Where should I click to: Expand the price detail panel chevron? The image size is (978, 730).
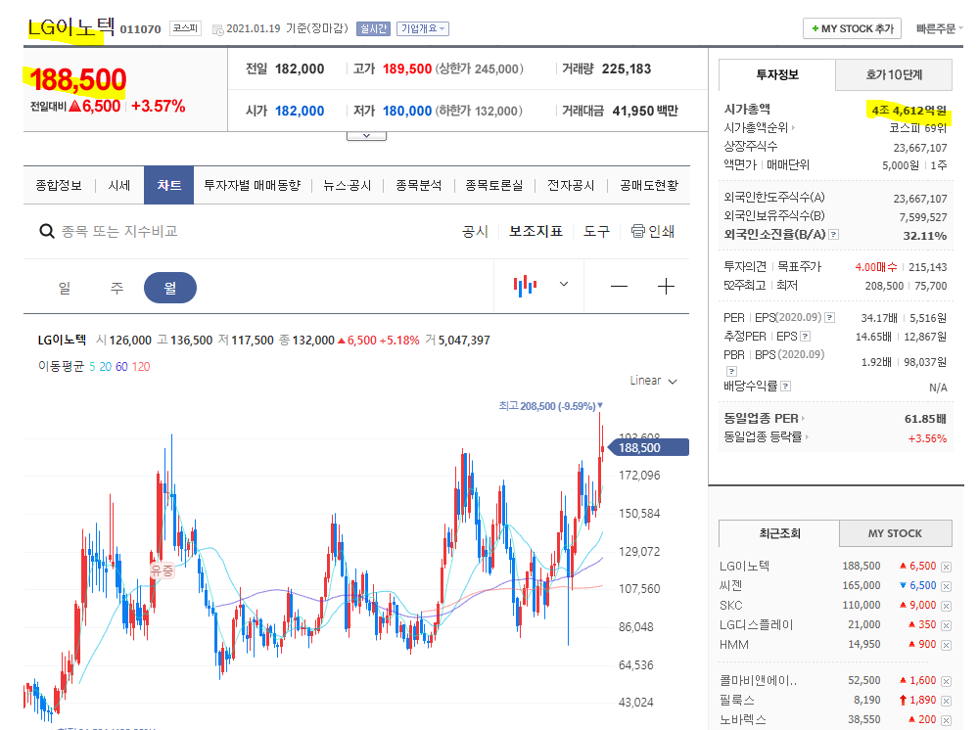[367, 136]
